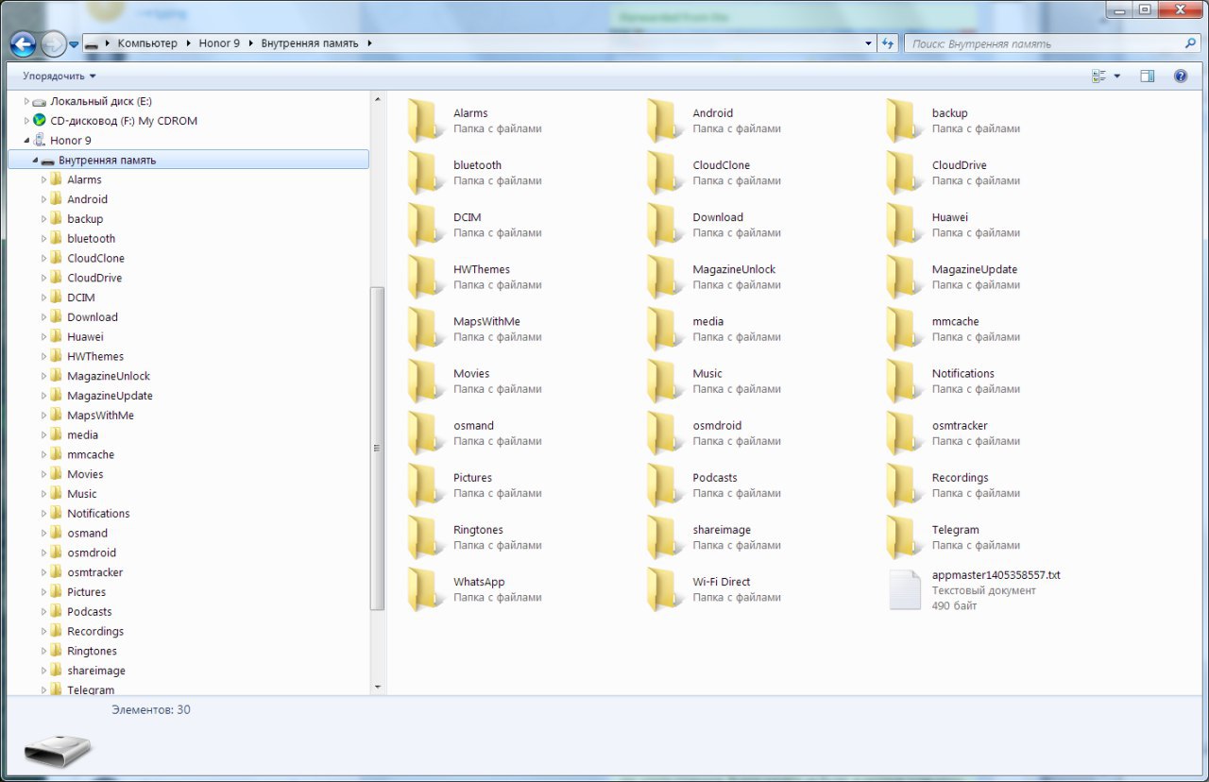
Task: Select the MagazineUpdate folder in file pane
Action: pyautogui.click(x=956, y=277)
